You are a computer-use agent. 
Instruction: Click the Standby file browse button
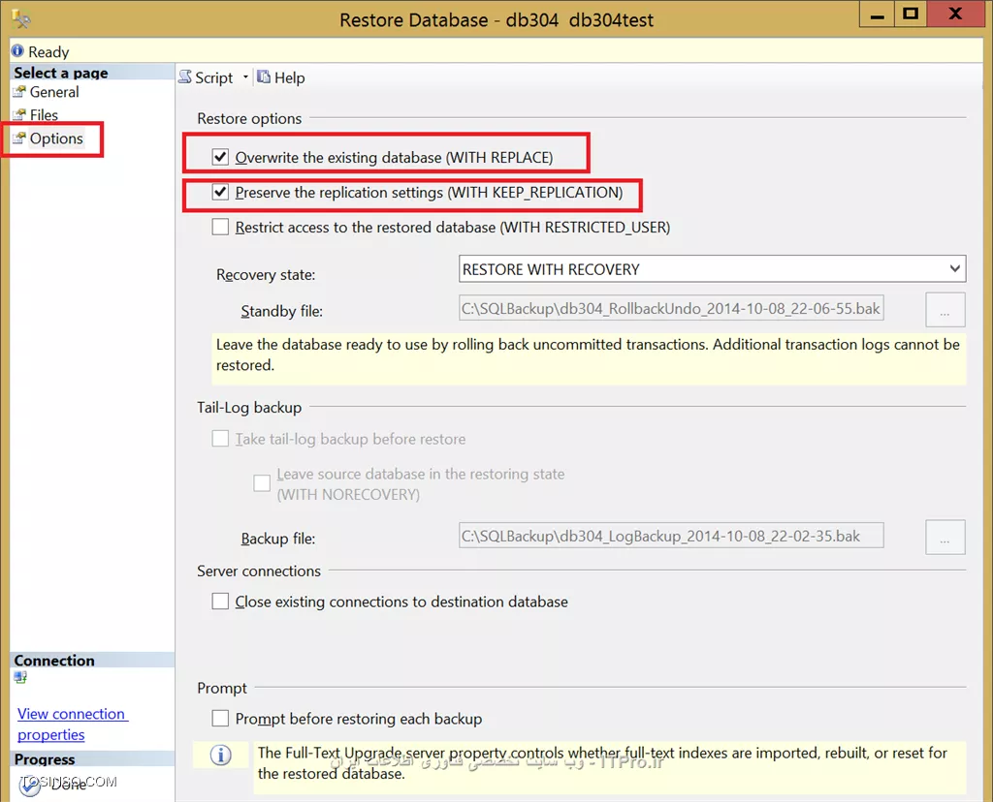coord(945,309)
